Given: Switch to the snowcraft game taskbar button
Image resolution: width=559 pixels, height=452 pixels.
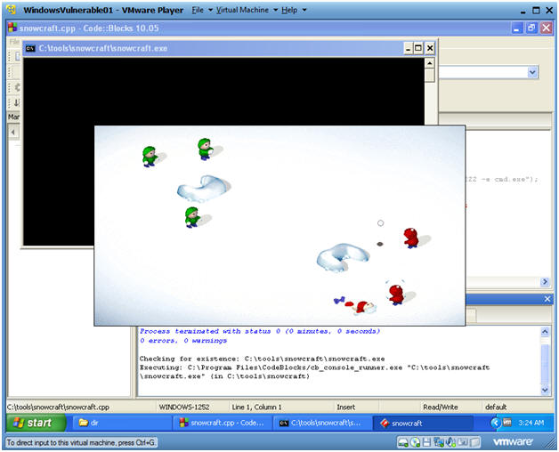Looking at the screenshot, I should coord(423,423).
